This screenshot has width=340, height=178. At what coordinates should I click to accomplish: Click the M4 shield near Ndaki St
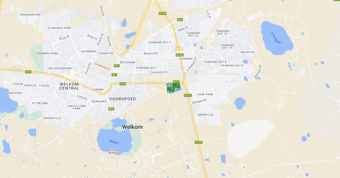point(180,19)
